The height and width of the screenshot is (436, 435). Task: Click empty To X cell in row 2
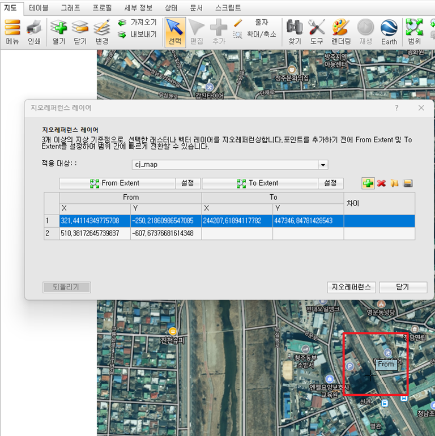coord(237,233)
